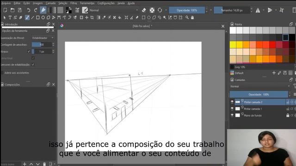This screenshot has width=296, height=166.
Task: Select the Line tool
Action: [x=32, y=18]
